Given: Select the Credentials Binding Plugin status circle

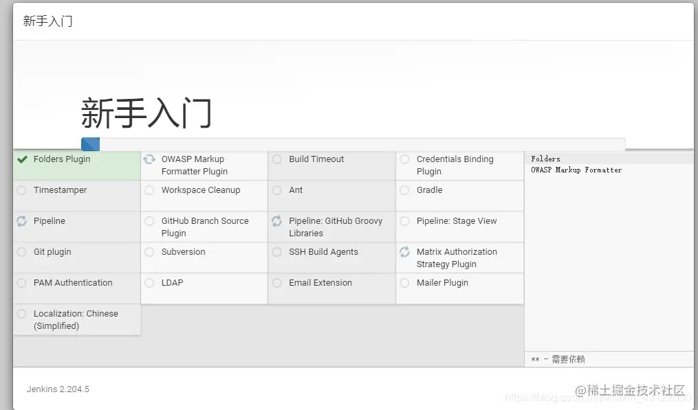Looking at the screenshot, I should click(404, 159).
